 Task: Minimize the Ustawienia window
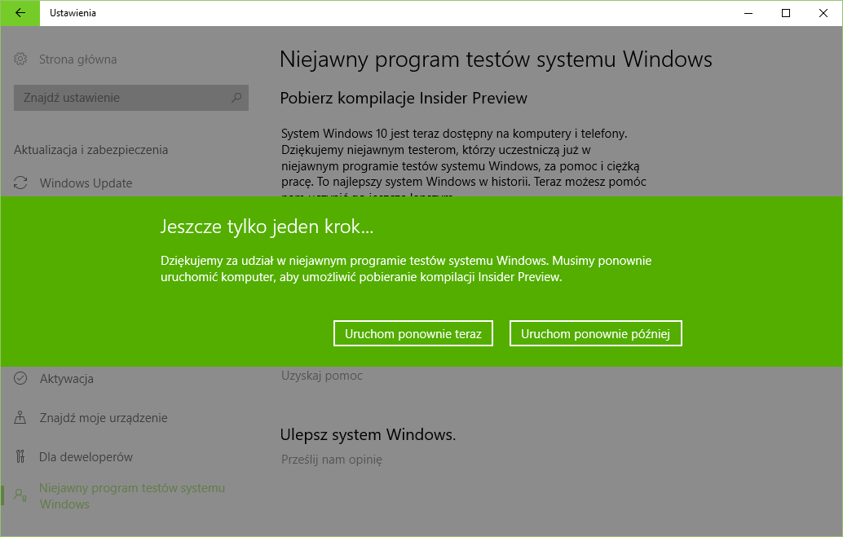click(x=748, y=13)
